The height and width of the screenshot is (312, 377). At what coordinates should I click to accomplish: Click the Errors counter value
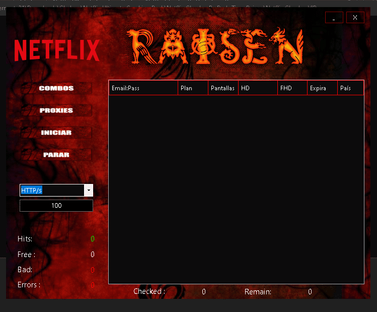coord(93,285)
